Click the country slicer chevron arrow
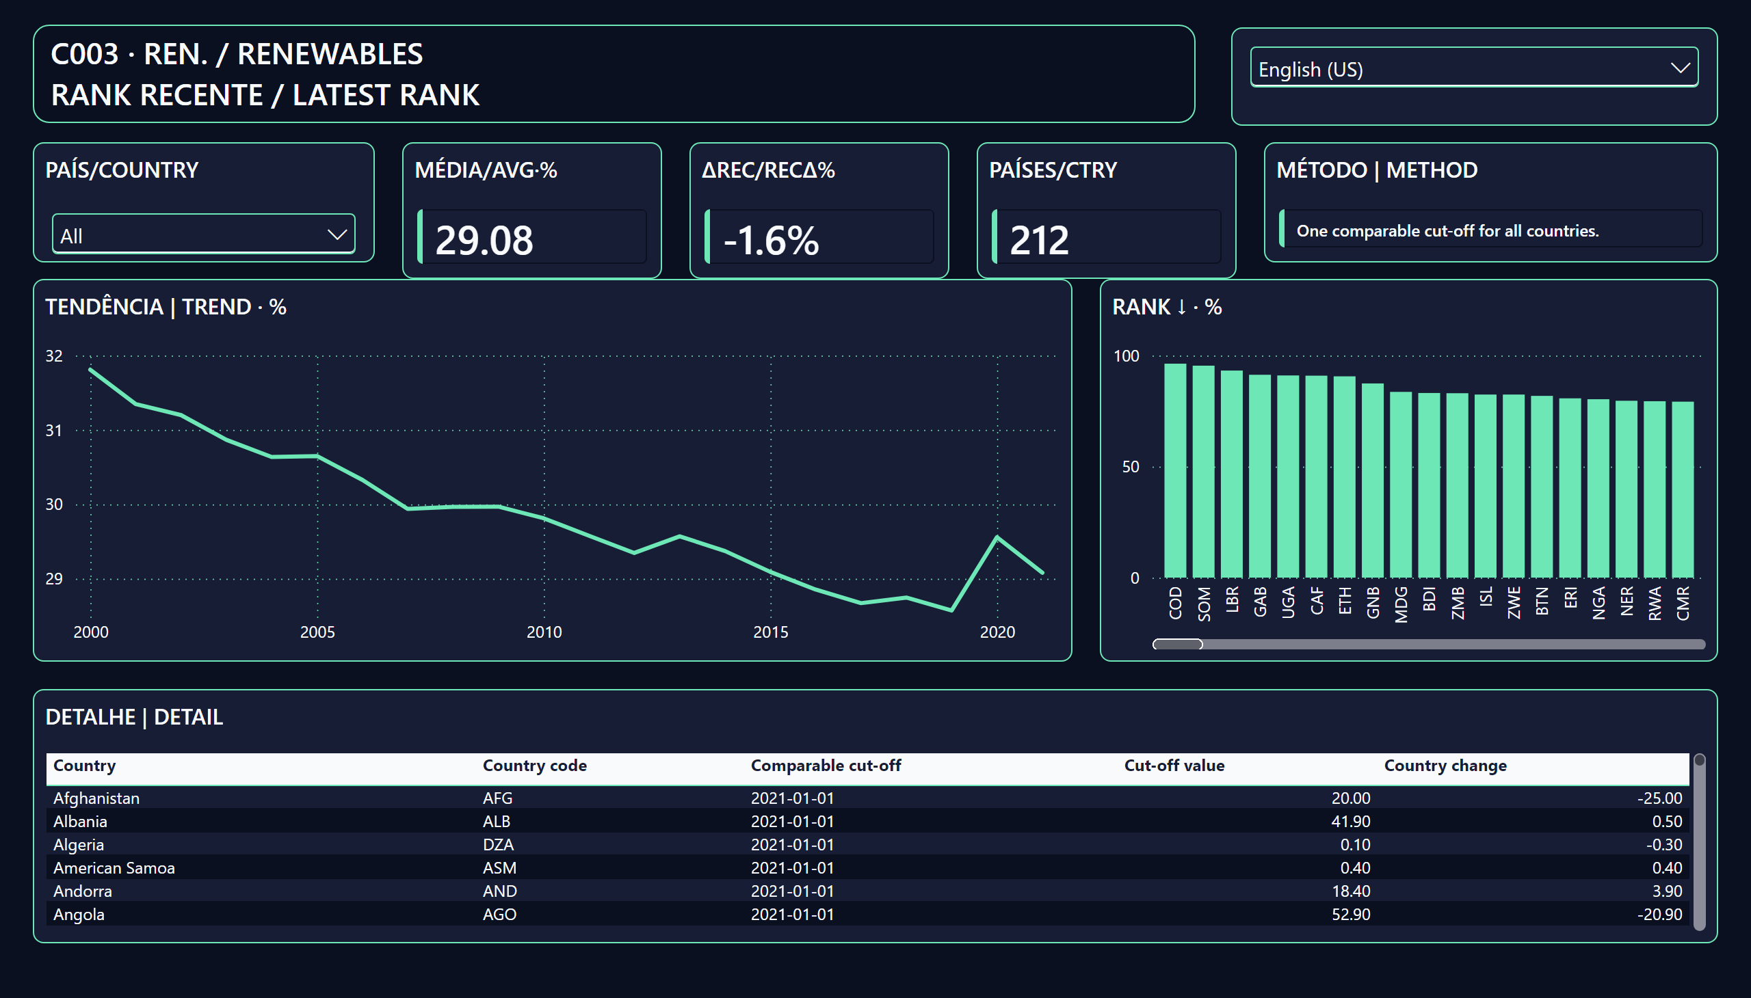1751x998 pixels. click(x=337, y=235)
